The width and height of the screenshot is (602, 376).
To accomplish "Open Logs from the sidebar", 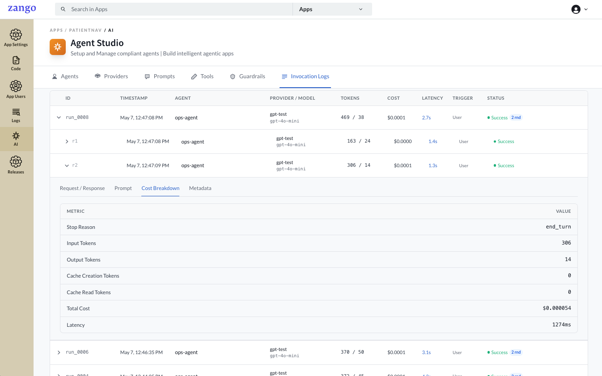I will click(16, 115).
